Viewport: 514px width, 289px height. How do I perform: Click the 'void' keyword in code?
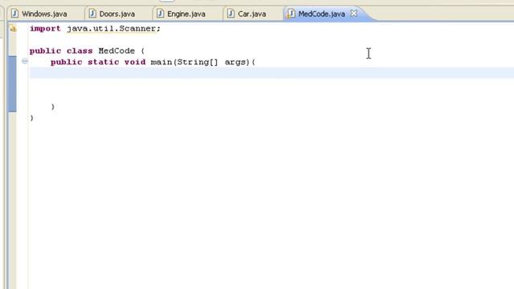coord(135,62)
